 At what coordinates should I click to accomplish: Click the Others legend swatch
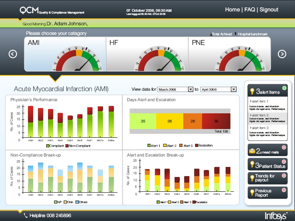point(77,202)
